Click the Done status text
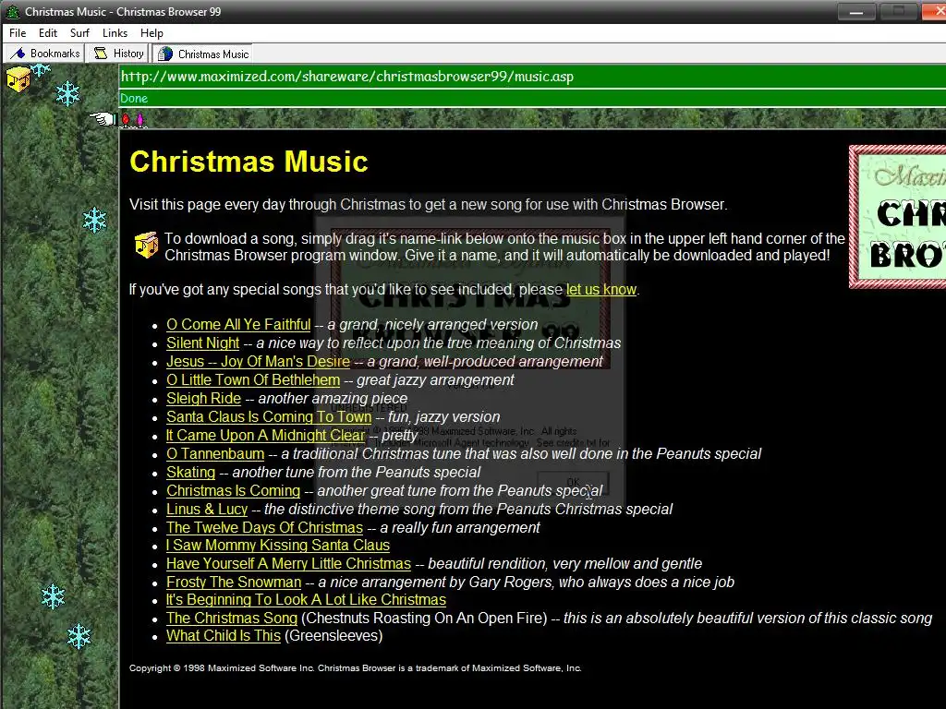The width and height of the screenshot is (946, 709). point(134,98)
